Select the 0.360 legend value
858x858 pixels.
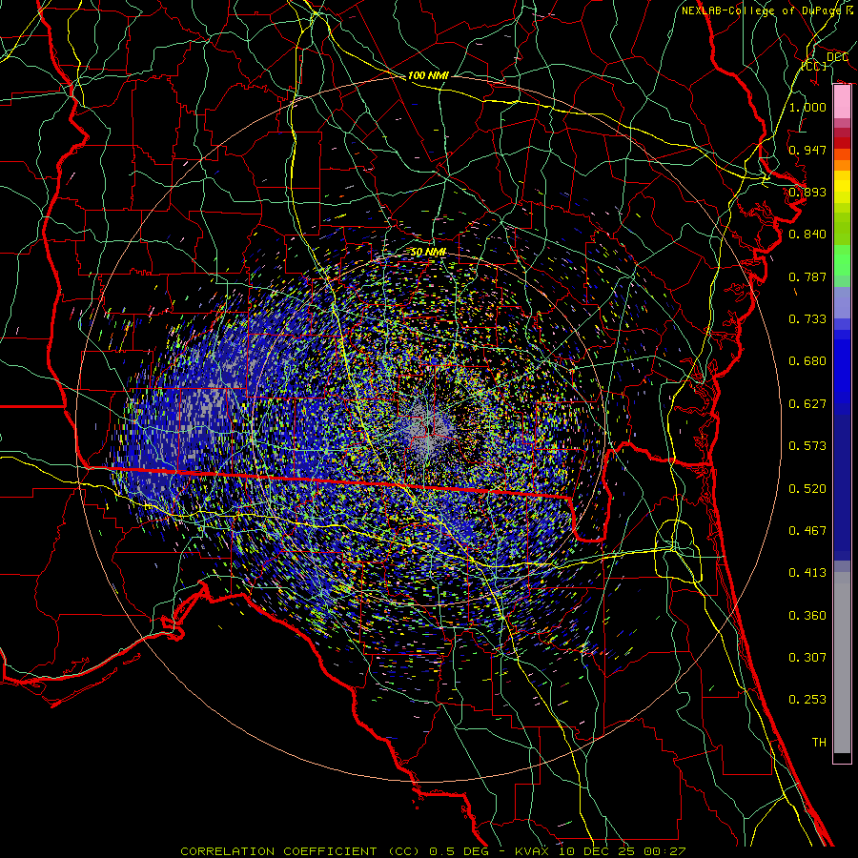pos(807,615)
